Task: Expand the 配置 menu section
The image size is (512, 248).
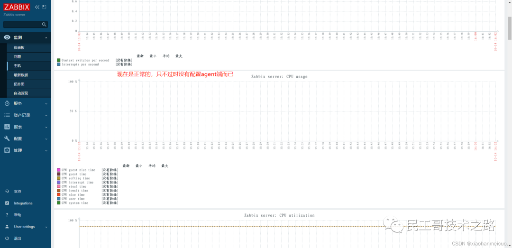Action: [x=46, y=139]
